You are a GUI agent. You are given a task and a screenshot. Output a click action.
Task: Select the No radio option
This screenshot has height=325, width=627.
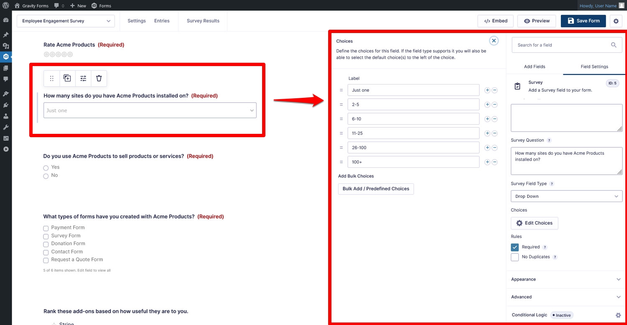(x=46, y=176)
